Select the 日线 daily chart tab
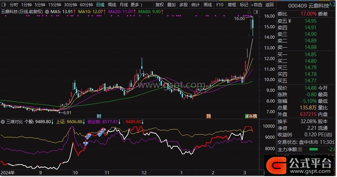The width and height of the screenshot is (337, 177). coord(100,5)
